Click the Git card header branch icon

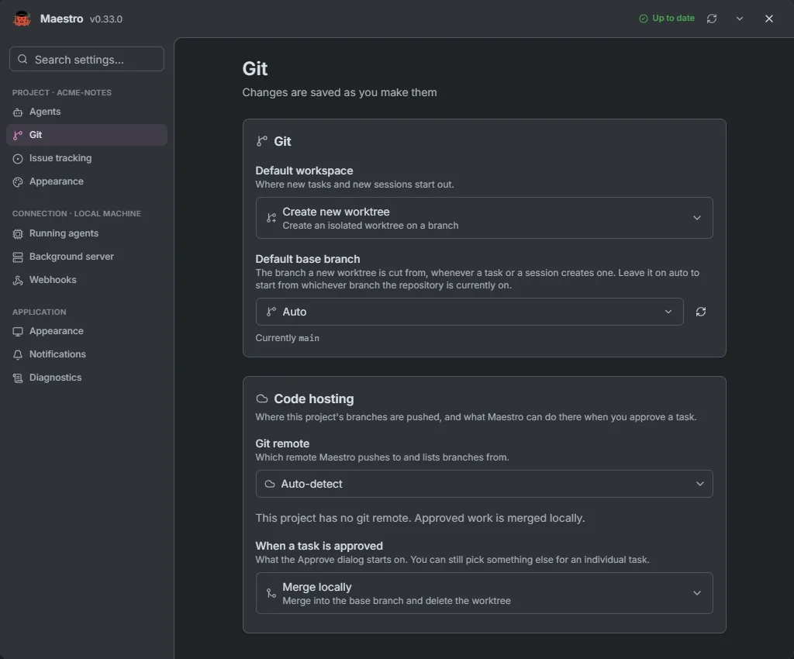262,141
